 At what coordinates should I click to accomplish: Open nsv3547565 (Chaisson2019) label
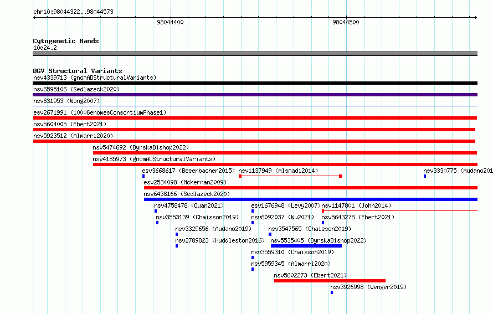pyautogui.click(x=310, y=229)
